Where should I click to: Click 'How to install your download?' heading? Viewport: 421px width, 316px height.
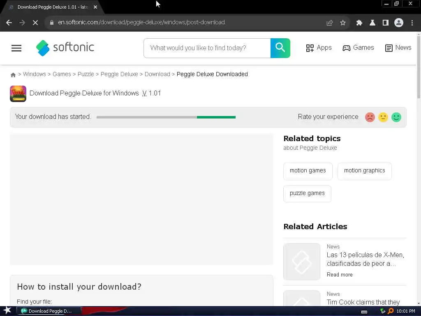(x=79, y=287)
